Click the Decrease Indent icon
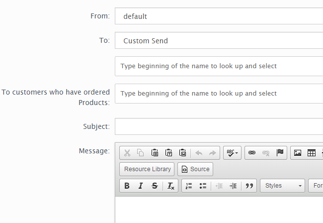The image size is (323, 223). (219, 186)
